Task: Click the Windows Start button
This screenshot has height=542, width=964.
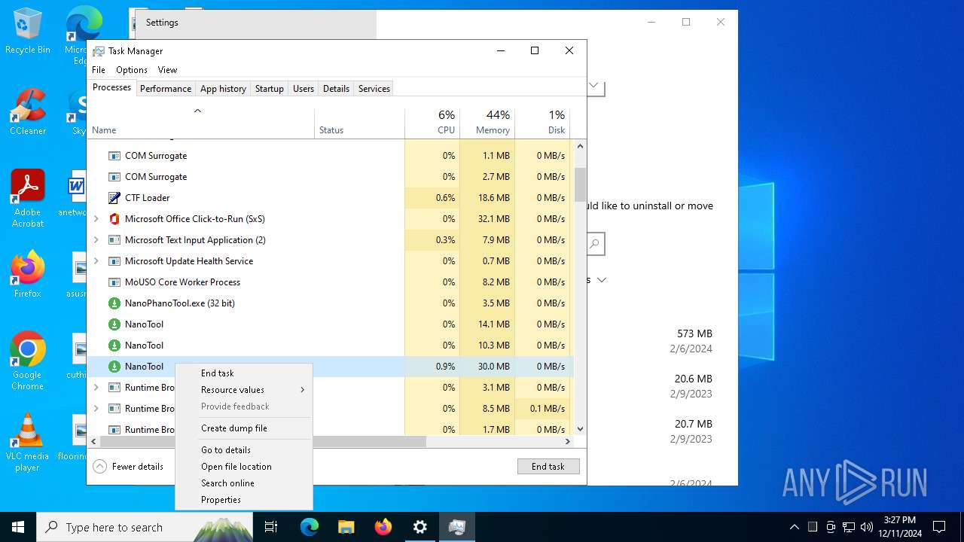Action: 18,527
